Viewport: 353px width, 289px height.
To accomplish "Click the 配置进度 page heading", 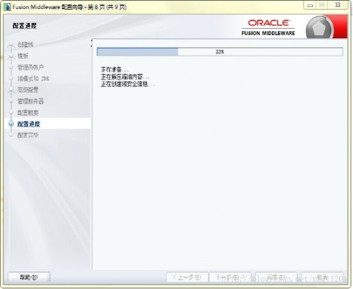I will click(24, 26).
